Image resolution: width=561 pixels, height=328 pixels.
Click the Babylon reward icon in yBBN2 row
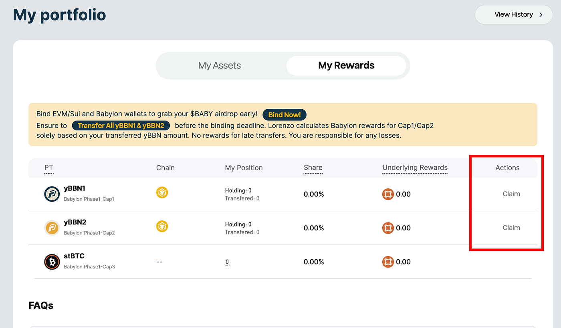coord(388,228)
